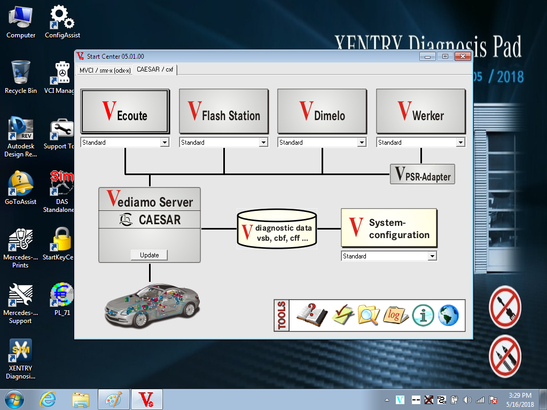Expand the Werker Standard dropdown
The width and height of the screenshot is (547, 410).
pos(460,143)
